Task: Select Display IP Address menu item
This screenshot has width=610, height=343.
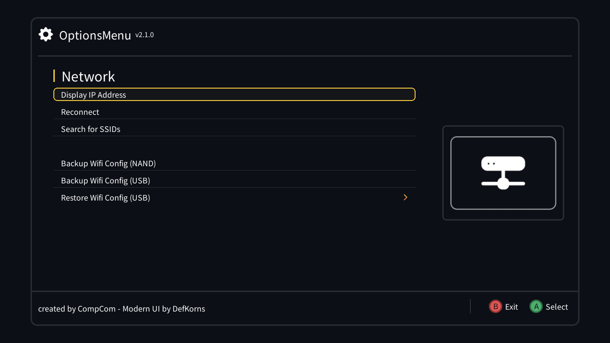Action: click(234, 94)
